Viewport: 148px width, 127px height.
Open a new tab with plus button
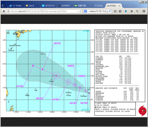click(x=130, y=6)
